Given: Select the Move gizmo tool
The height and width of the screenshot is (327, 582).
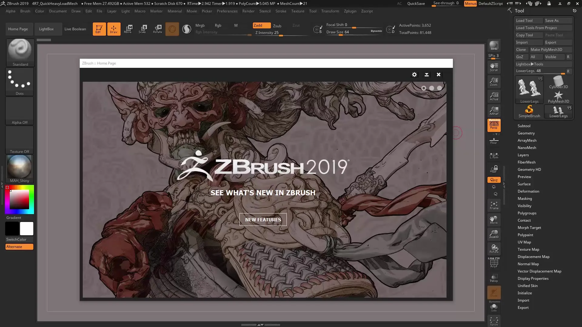Looking at the screenshot, I should (128, 29).
